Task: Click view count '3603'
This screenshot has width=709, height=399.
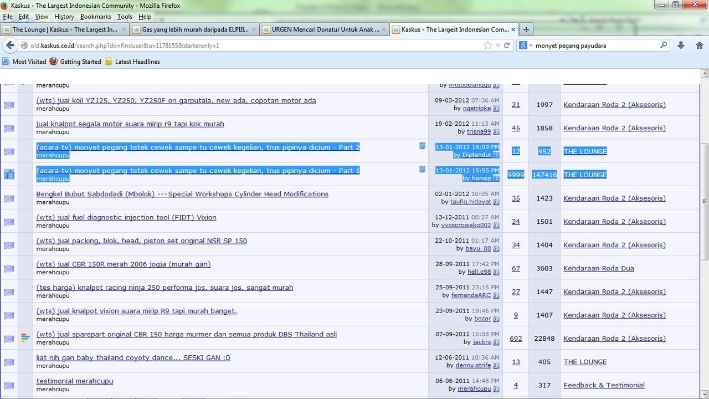Action: point(544,268)
